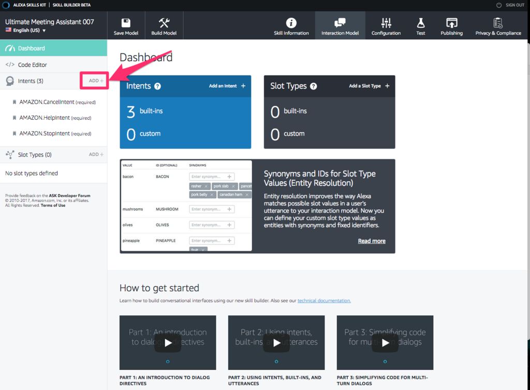Click the Read more link

(x=372, y=241)
